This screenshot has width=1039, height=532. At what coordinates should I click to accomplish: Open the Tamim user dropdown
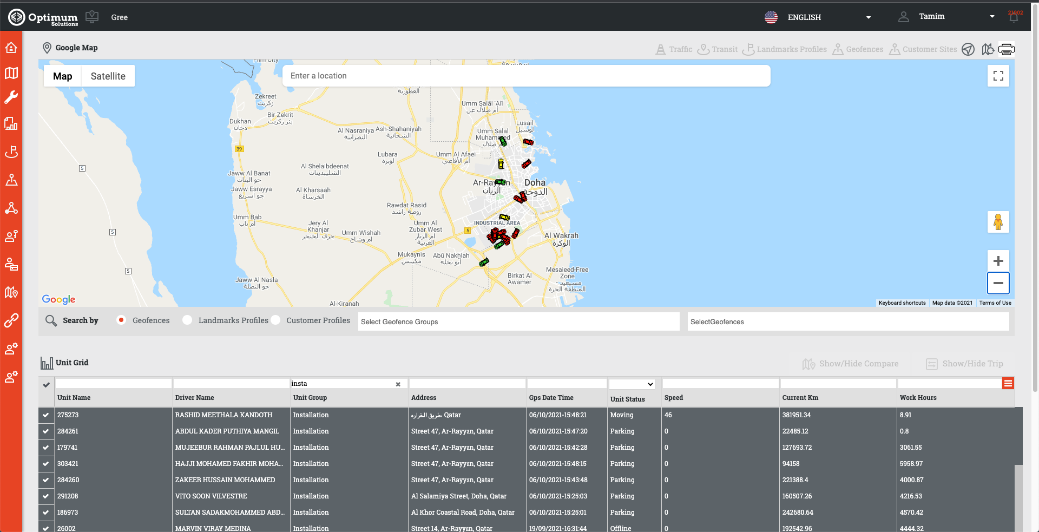tap(947, 17)
